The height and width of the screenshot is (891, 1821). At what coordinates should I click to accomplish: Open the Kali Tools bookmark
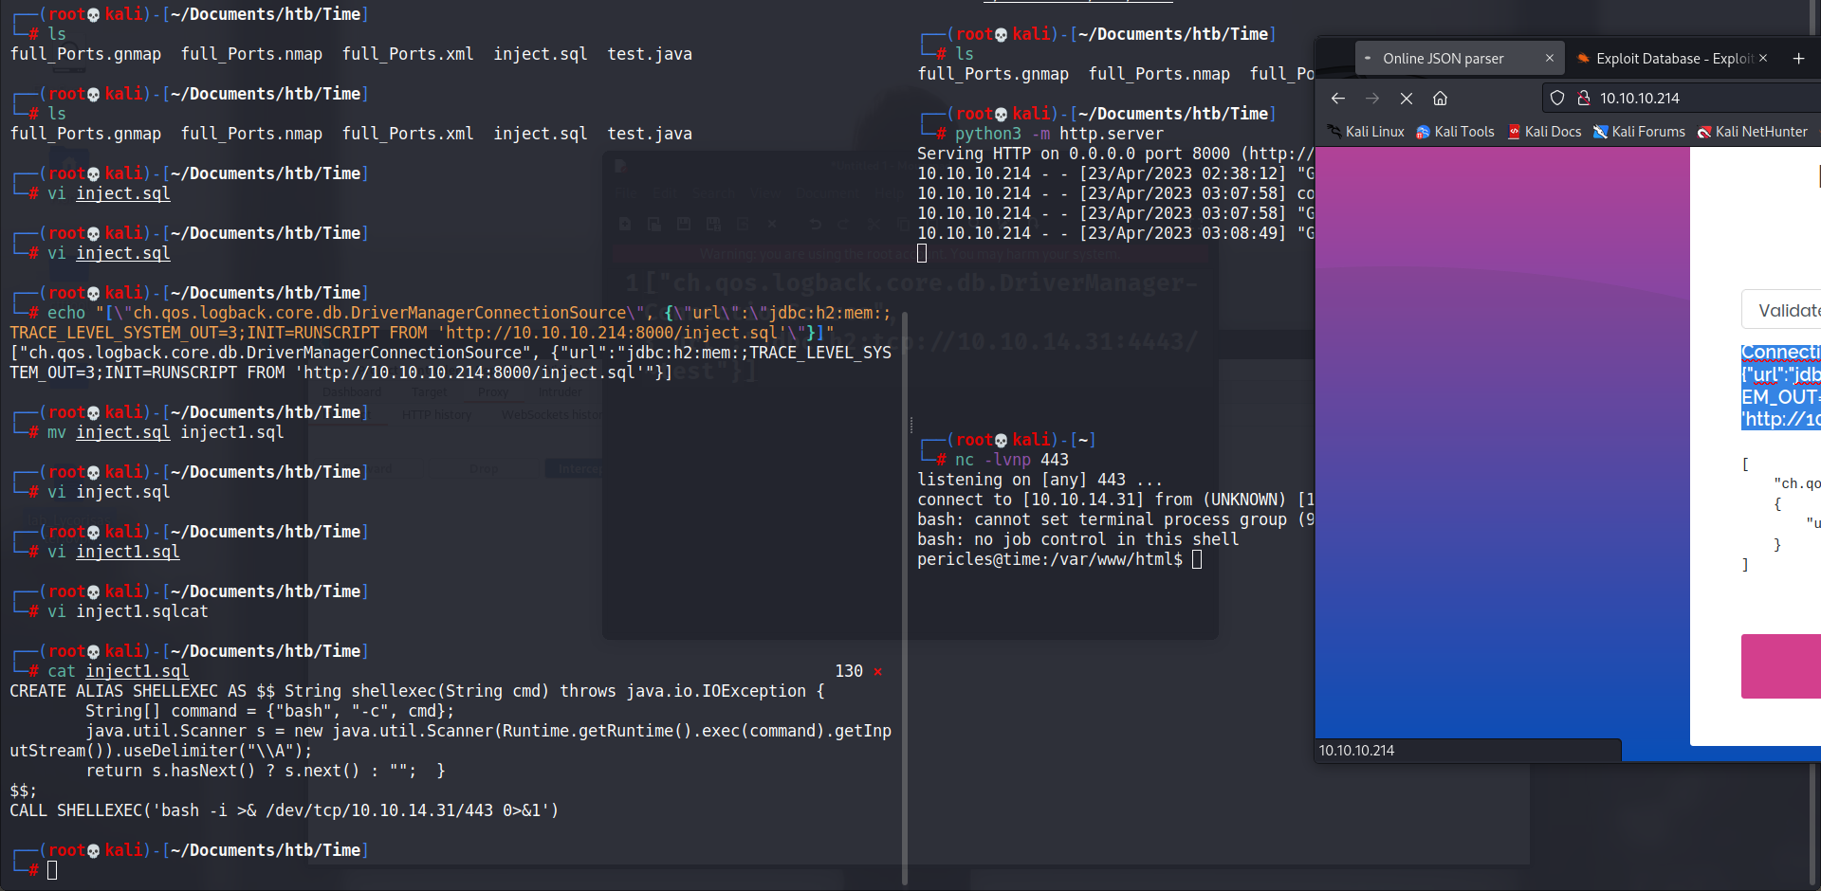pyautogui.click(x=1455, y=132)
